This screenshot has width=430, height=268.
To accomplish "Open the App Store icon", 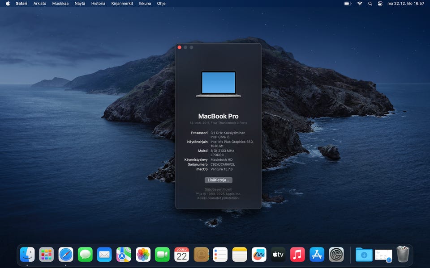I will [x=317, y=255].
